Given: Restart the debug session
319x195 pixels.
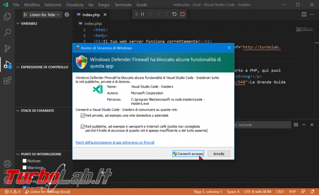Looking at the screenshot, I should (x=174, y=14).
